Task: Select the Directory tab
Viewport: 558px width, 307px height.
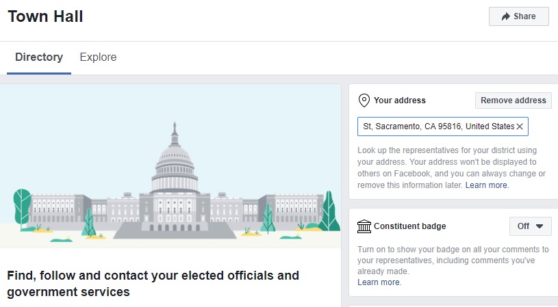Action: pos(39,57)
